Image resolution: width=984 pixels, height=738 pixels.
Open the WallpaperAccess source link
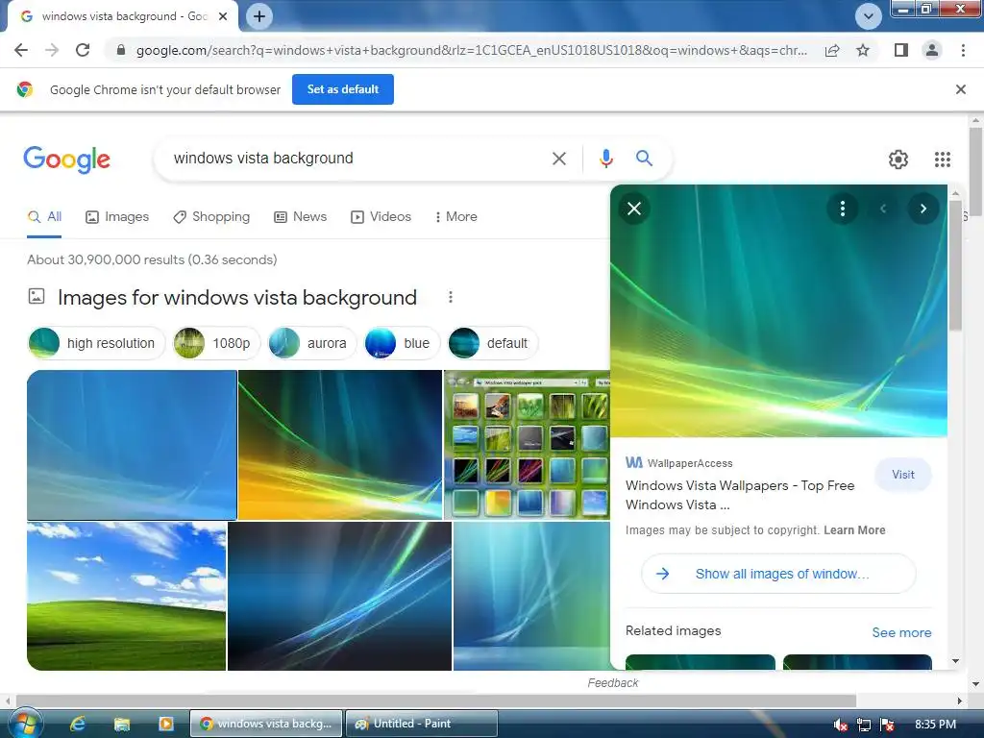(x=679, y=463)
